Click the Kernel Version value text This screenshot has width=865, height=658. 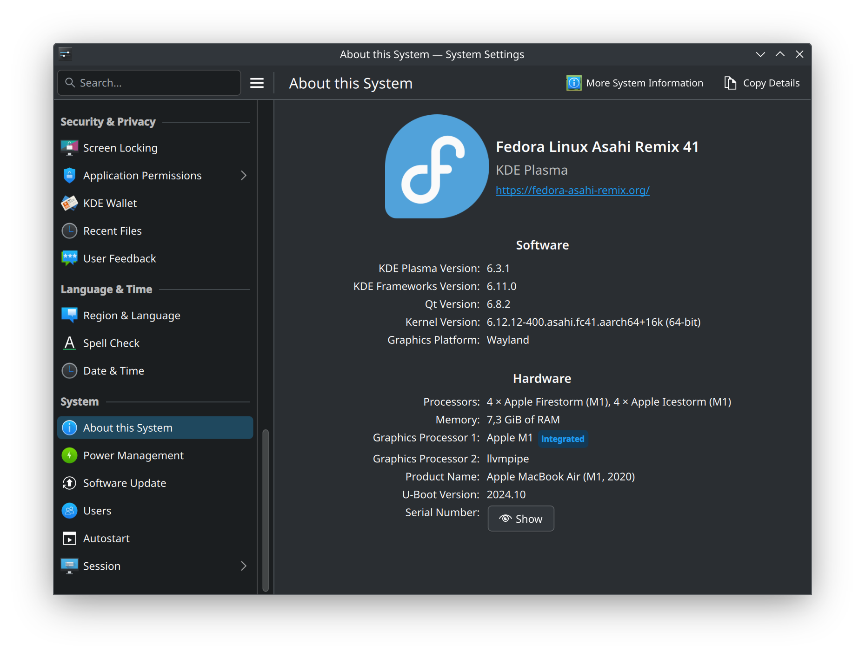pos(593,322)
